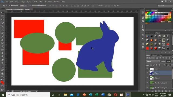Change screen mode icon at toolbox bottom

click(2, 90)
